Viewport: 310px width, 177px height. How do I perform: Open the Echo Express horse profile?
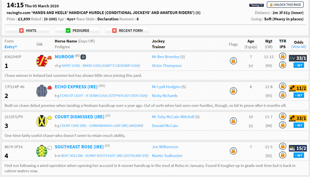[76, 87]
